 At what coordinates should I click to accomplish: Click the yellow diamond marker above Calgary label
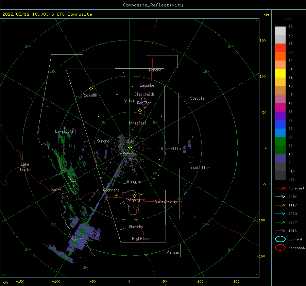pos(134,196)
